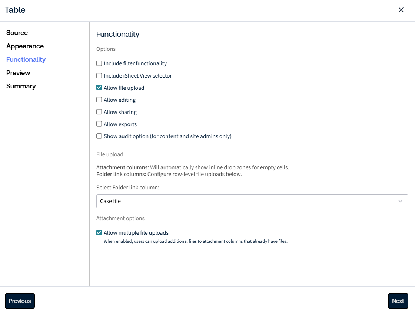
Task: Jump to the Summary section
Action: coord(21,86)
